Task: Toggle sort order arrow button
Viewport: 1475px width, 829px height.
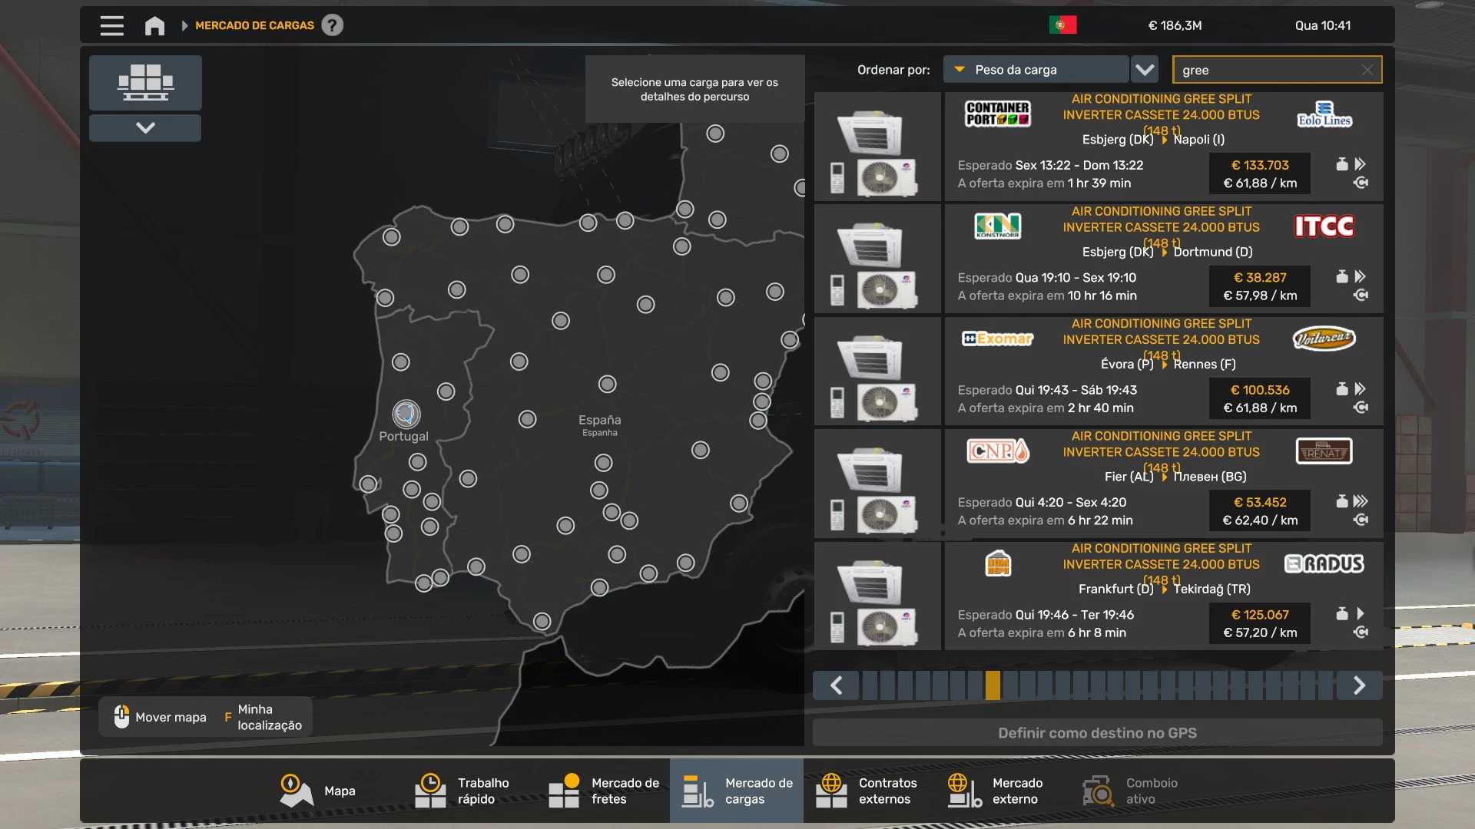Action: 1145,70
